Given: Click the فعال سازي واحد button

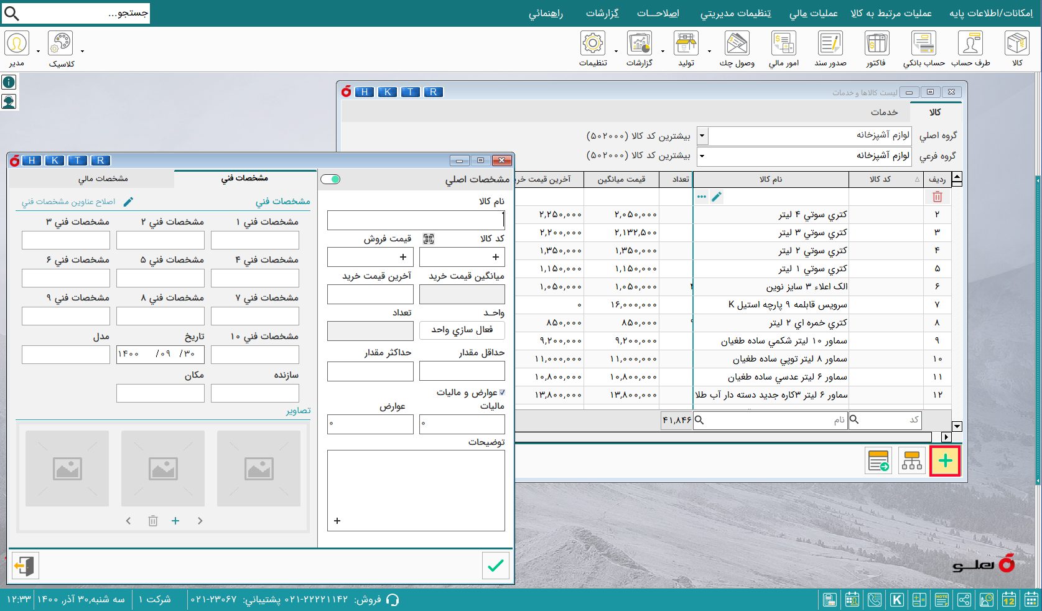Looking at the screenshot, I should coord(462,330).
